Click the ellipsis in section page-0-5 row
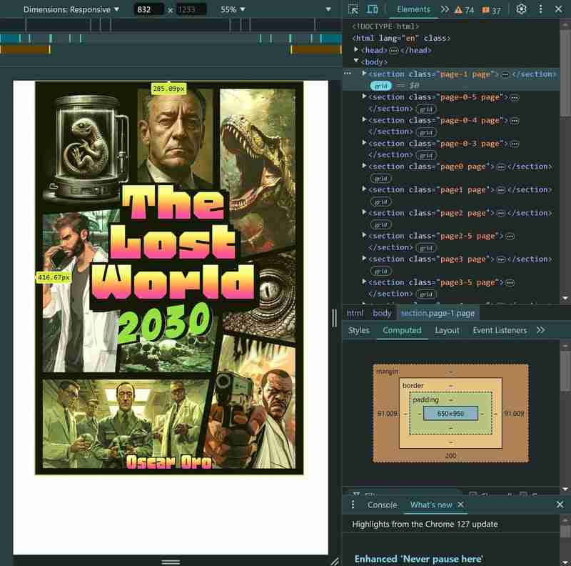The image size is (571, 566). click(x=514, y=98)
